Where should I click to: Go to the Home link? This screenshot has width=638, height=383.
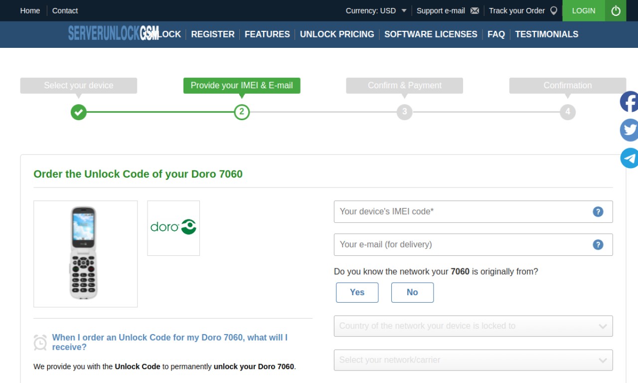click(x=30, y=10)
